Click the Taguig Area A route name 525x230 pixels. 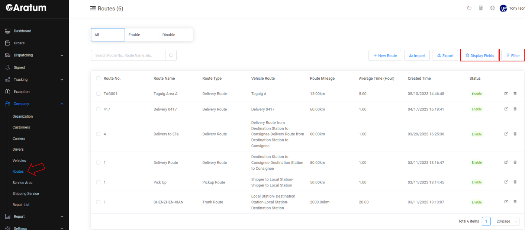point(165,94)
